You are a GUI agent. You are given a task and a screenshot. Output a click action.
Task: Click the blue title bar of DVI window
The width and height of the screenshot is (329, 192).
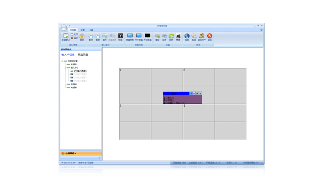point(176,93)
